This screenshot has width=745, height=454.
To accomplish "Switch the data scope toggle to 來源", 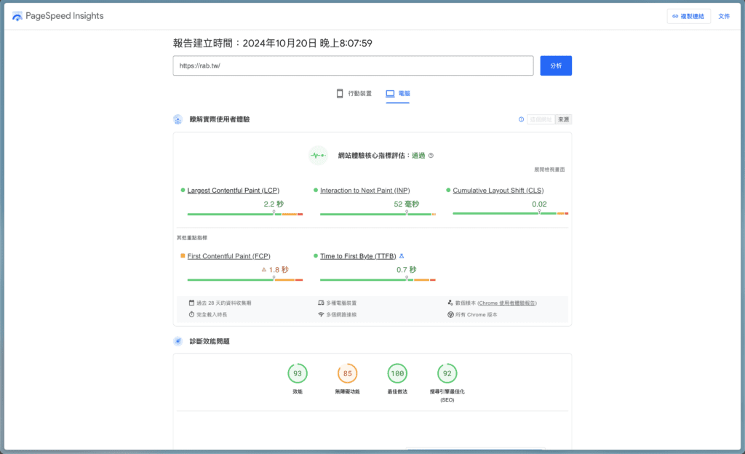I will (564, 119).
